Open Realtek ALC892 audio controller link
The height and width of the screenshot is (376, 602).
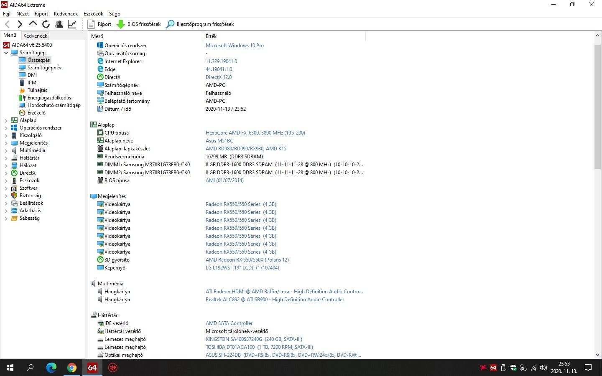pos(275,300)
